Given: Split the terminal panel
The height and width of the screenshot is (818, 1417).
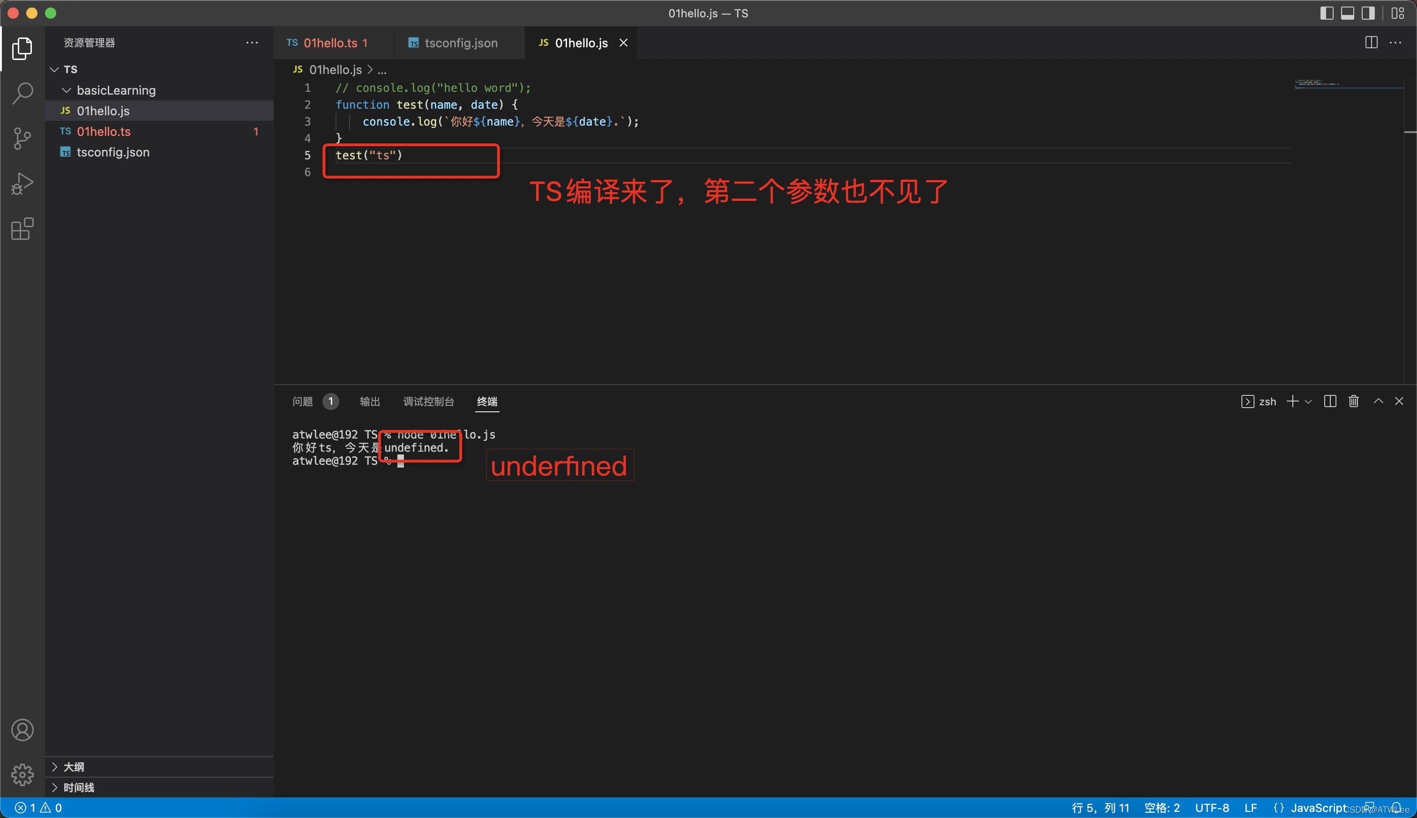Looking at the screenshot, I should click(1330, 401).
